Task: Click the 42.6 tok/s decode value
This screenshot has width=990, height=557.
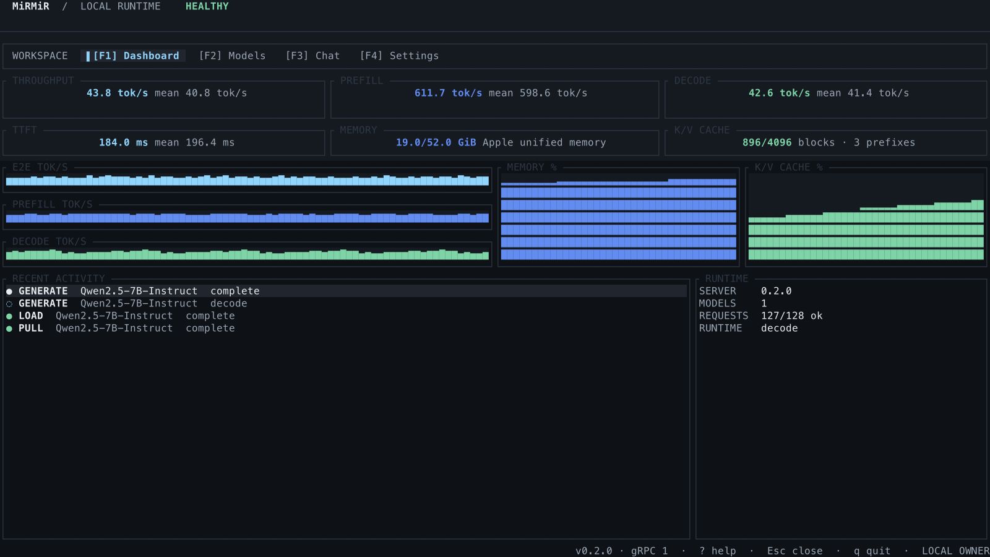Action: pos(780,93)
